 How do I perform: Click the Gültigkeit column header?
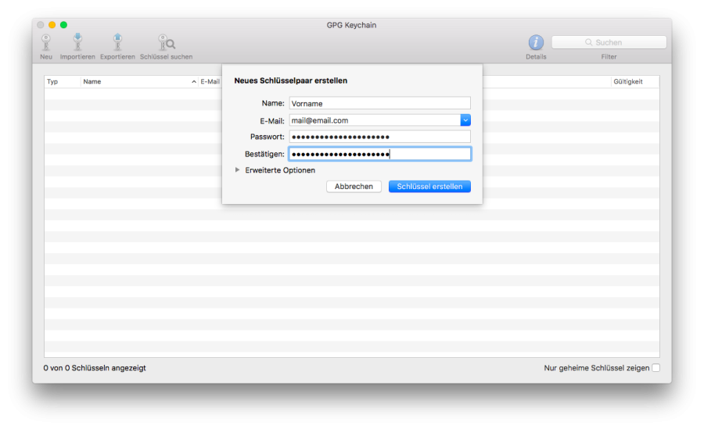pos(634,81)
